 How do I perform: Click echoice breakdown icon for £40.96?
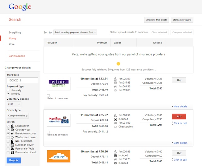pyautogui.click(x=115, y=86)
